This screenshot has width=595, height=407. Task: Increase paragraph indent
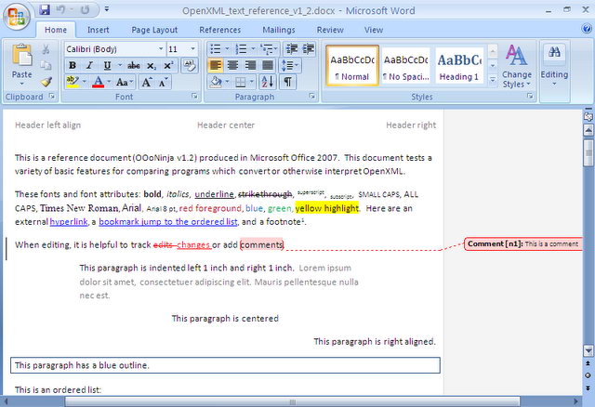(309, 49)
